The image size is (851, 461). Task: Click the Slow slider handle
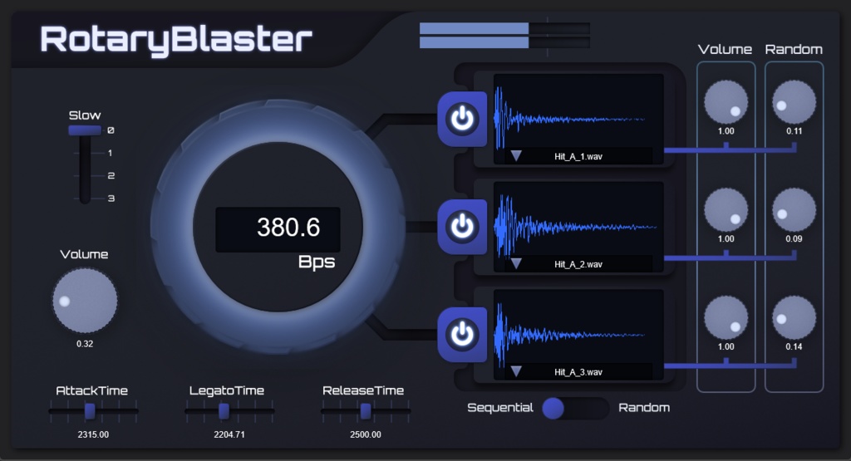(x=85, y=130)
